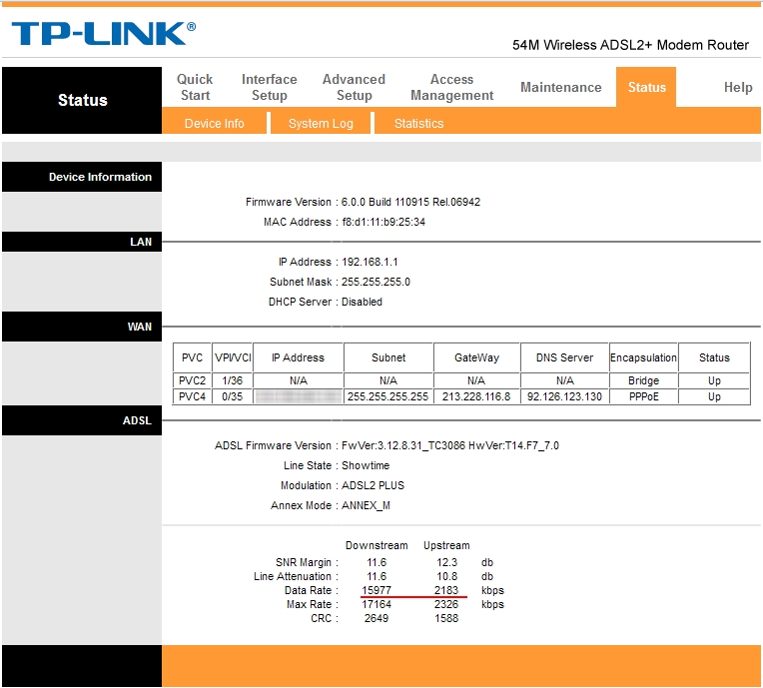
Task: Open Access Management section
Action: 451,87
